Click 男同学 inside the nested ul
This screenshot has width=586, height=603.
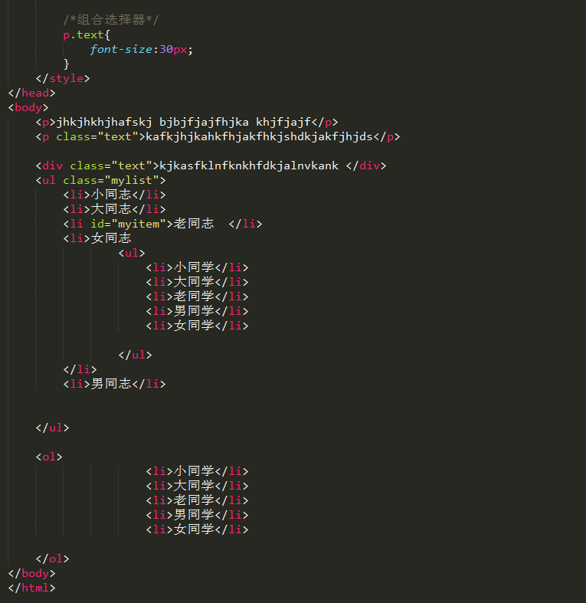[x=194, y=311]
